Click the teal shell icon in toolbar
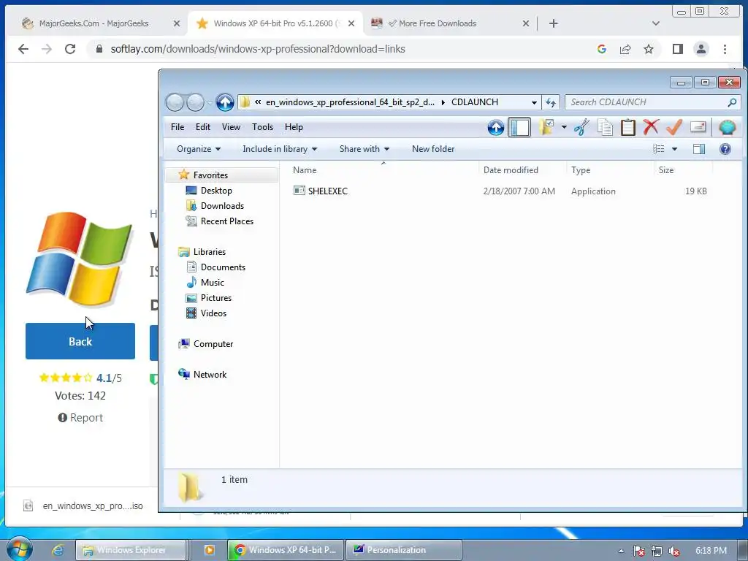Image resolution: width=748 pixels, height=561 pixels. [x=727, y=127]
